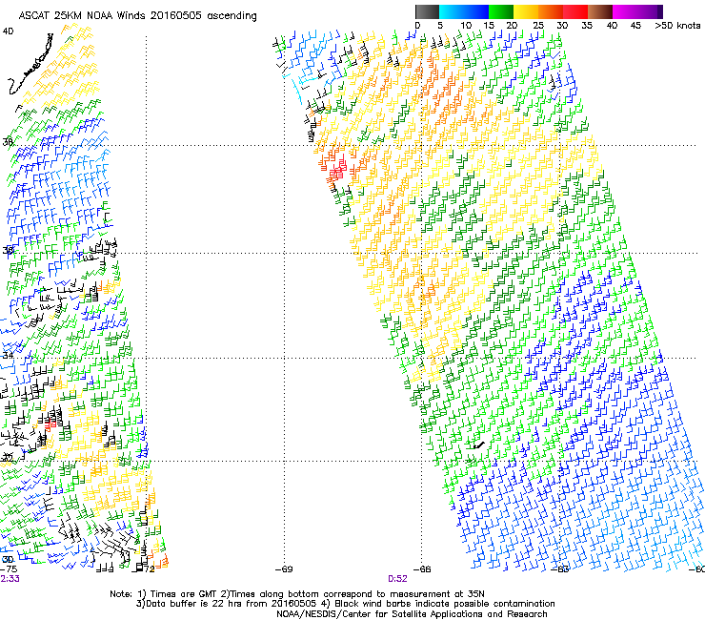Click the latitude label '40'
705x620 pixels.
pos(8,31)
